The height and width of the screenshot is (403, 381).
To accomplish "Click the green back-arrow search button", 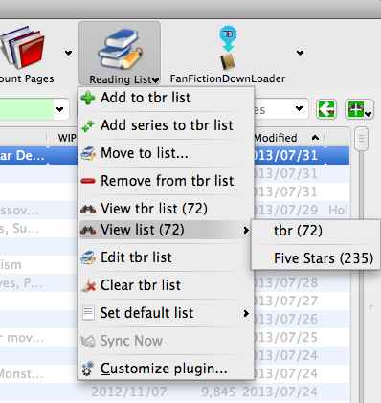I will point(326,109).
